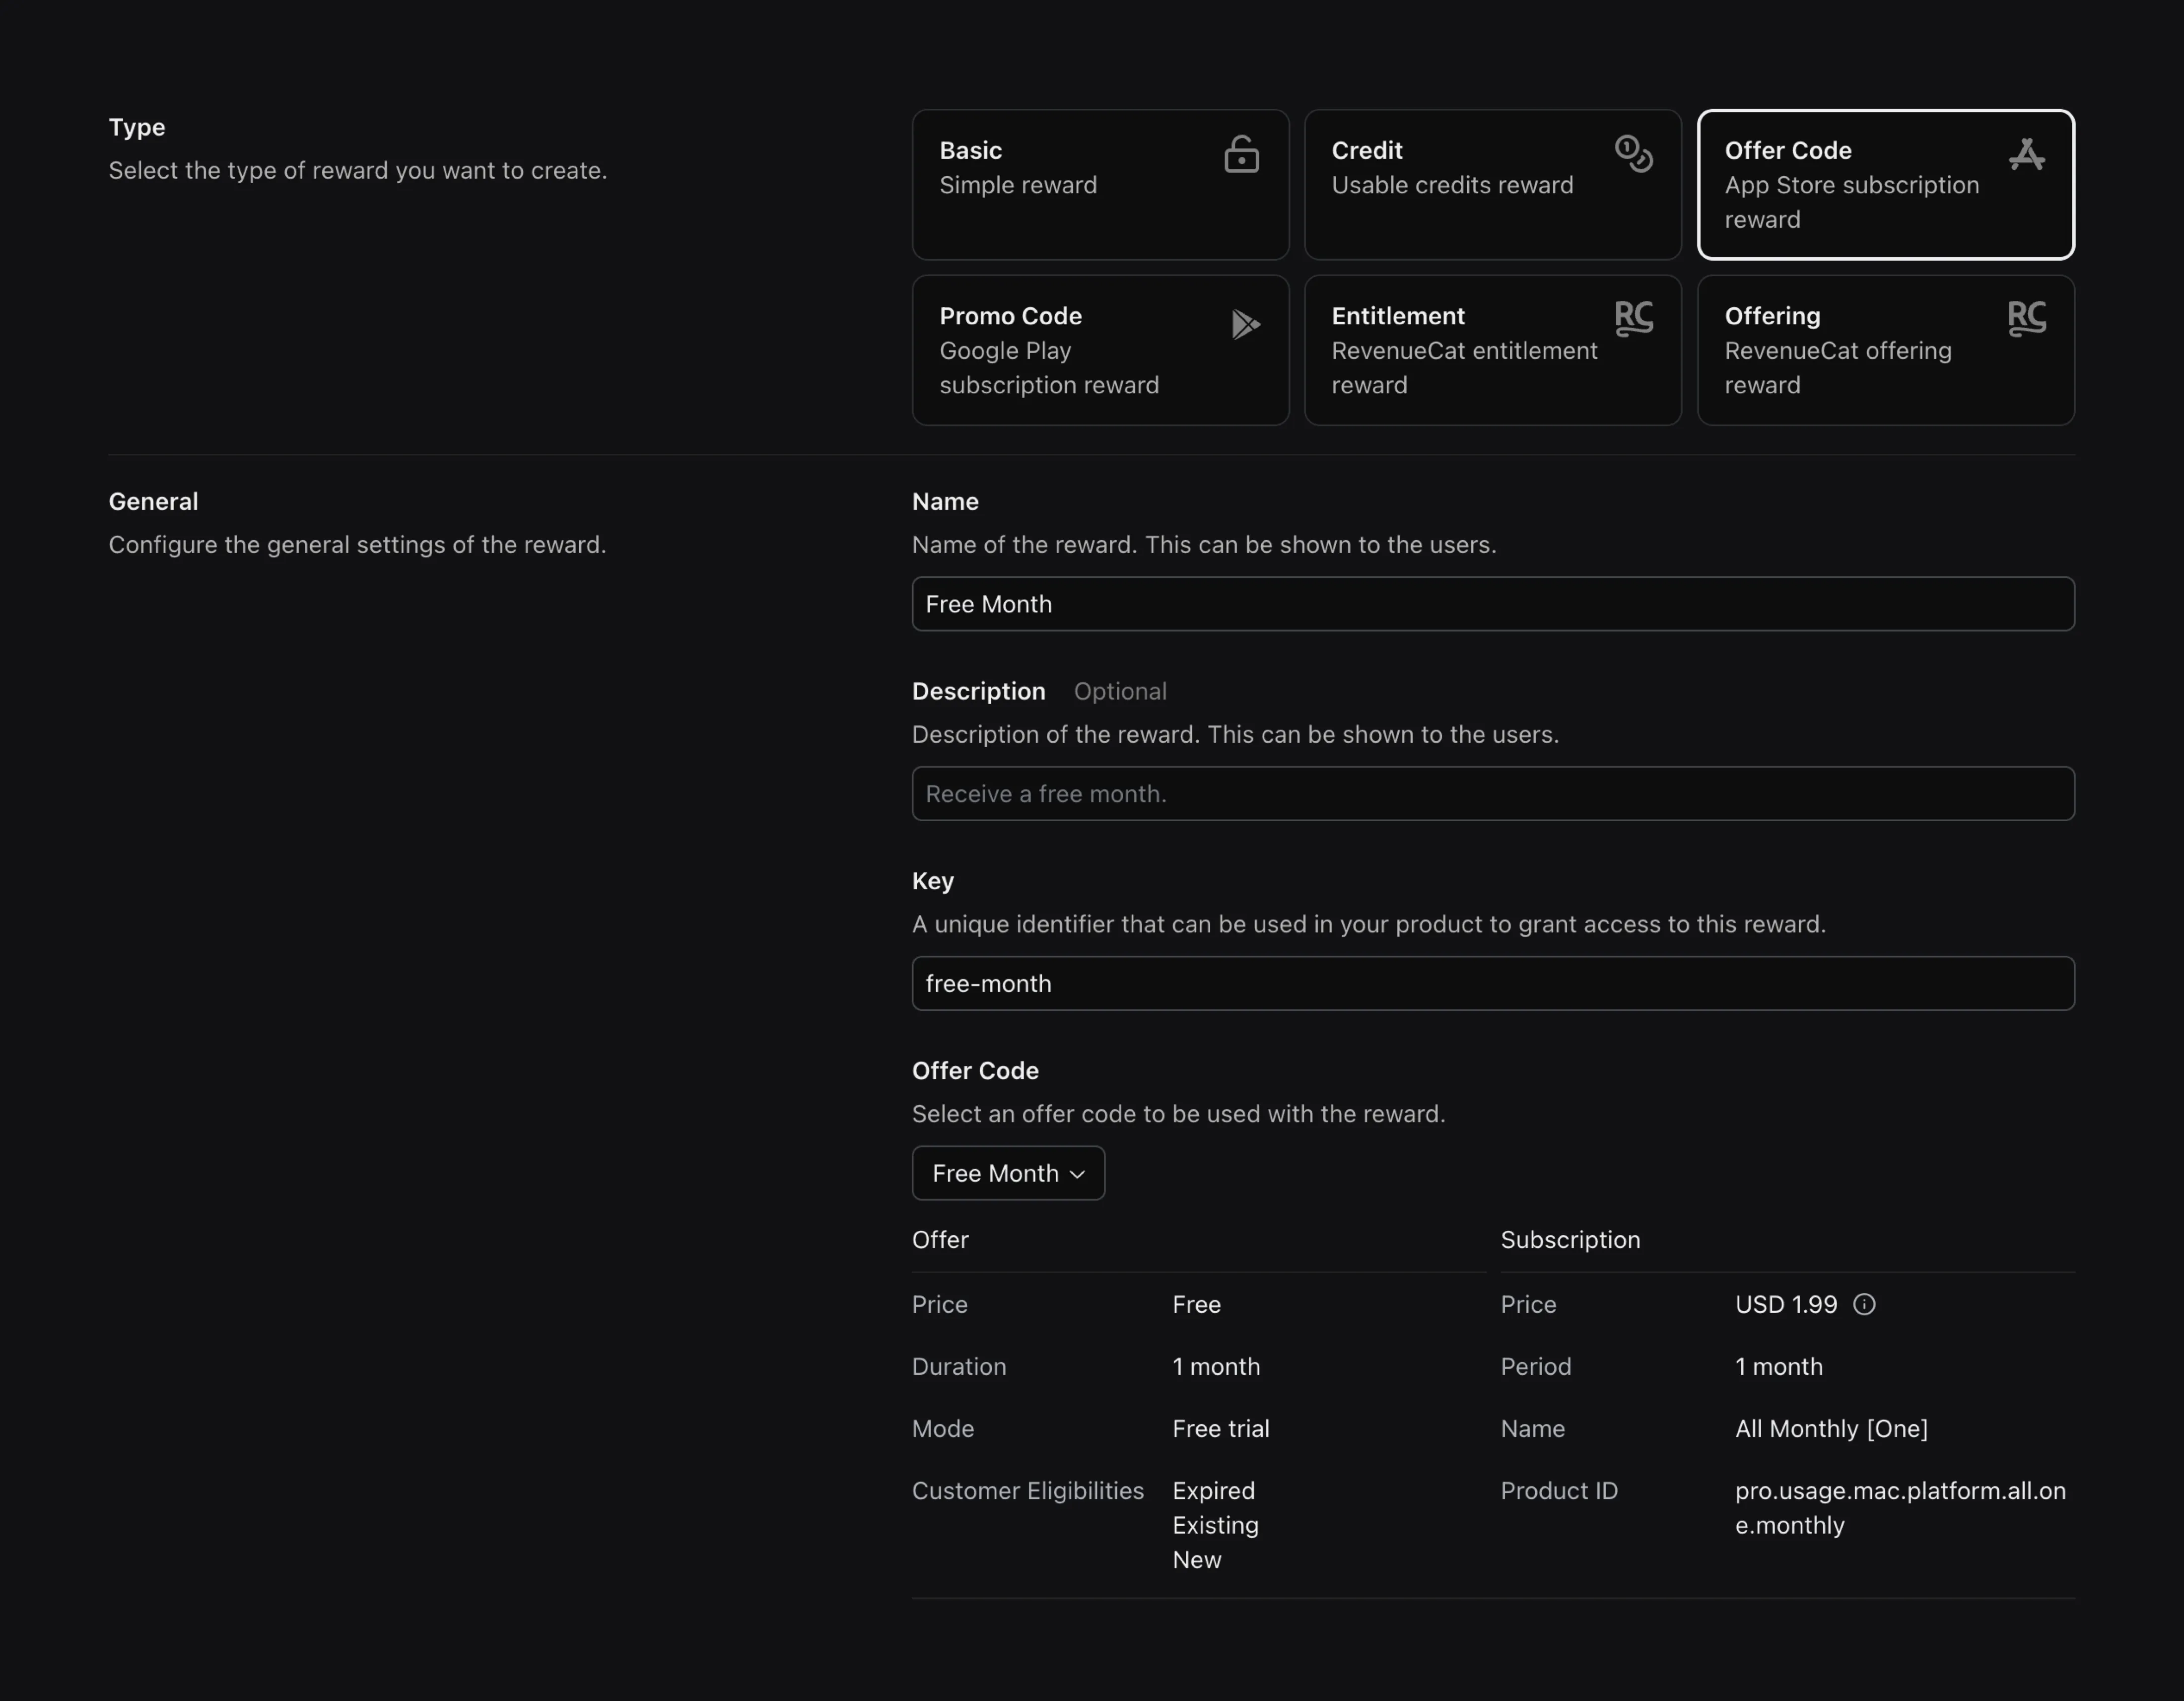
Task: Click the unlock icon on Basic card
Action: pyautogui.click(x=1241, y=155)
